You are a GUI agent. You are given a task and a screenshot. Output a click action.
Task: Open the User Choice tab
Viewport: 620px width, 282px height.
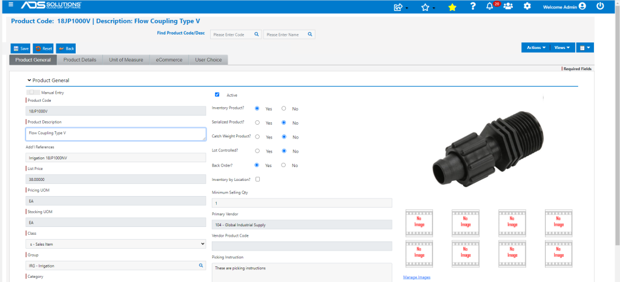pos(208,60)
